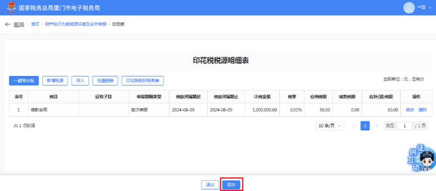
Task: Click the 一键零申报 button
Action: point(24,81)
